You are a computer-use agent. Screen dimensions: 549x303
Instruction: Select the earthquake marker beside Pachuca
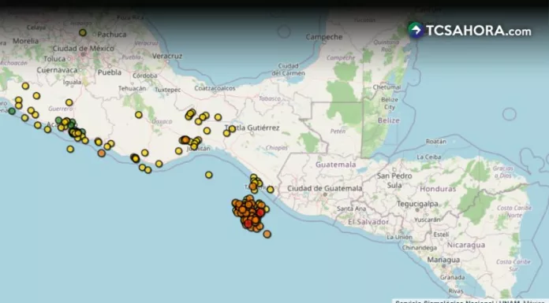(83, 32)
